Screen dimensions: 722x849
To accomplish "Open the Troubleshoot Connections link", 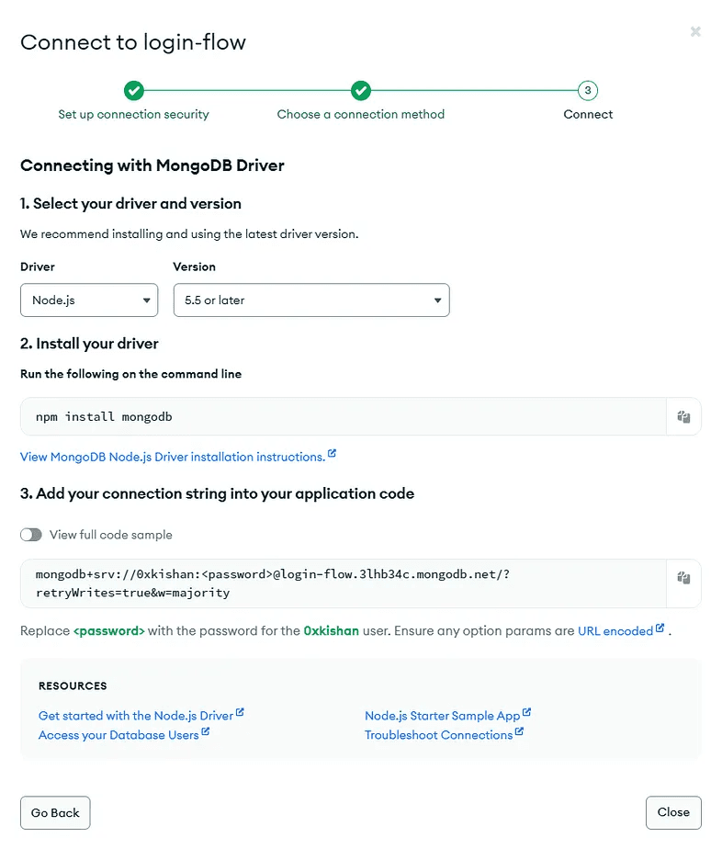I will (438, 735).
